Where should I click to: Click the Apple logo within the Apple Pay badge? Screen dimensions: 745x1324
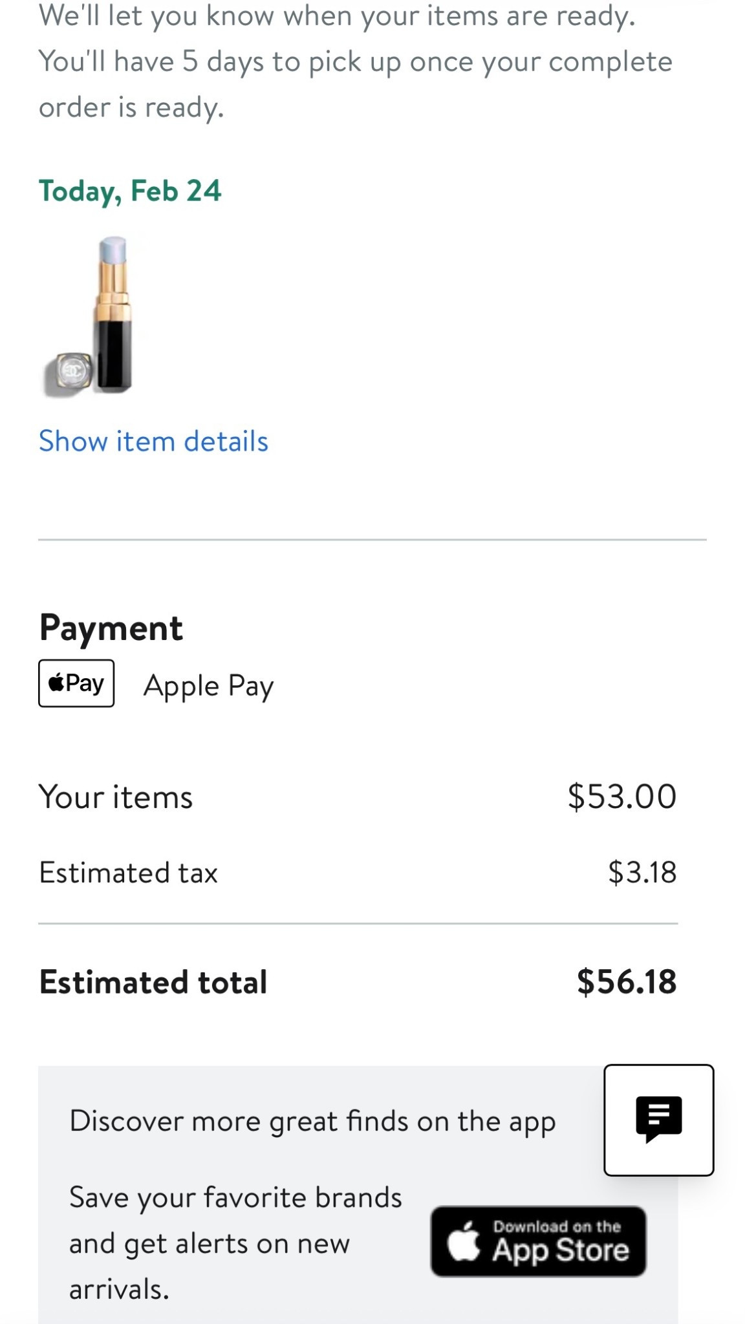click(x=57, y=684)
